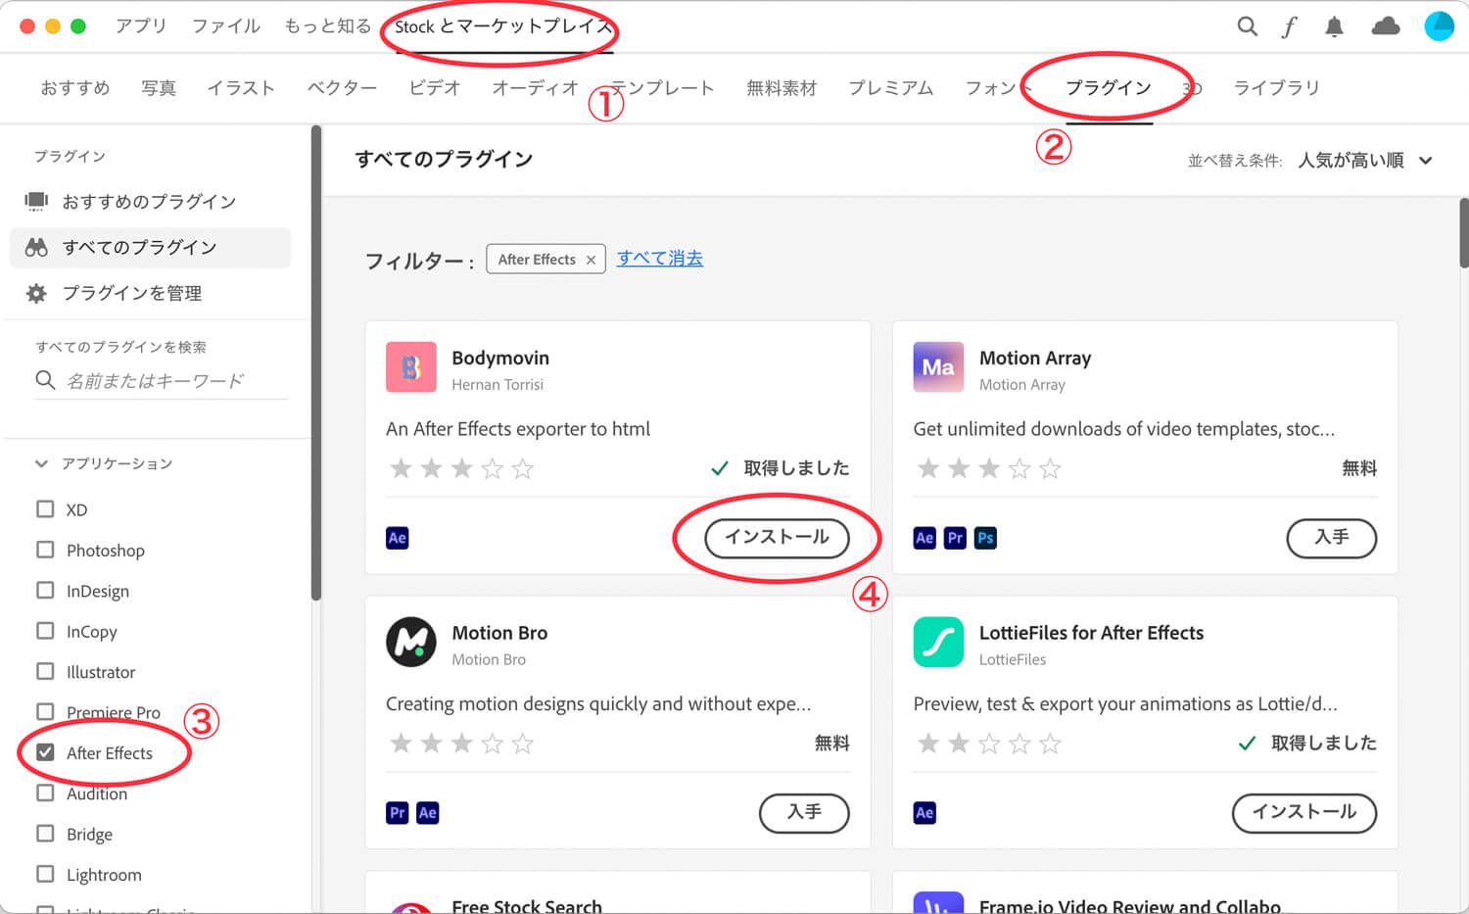Collapse the アプリケーション filter section
The width and height of the screenshot is (1469, 914).
[x=41, y=463]
